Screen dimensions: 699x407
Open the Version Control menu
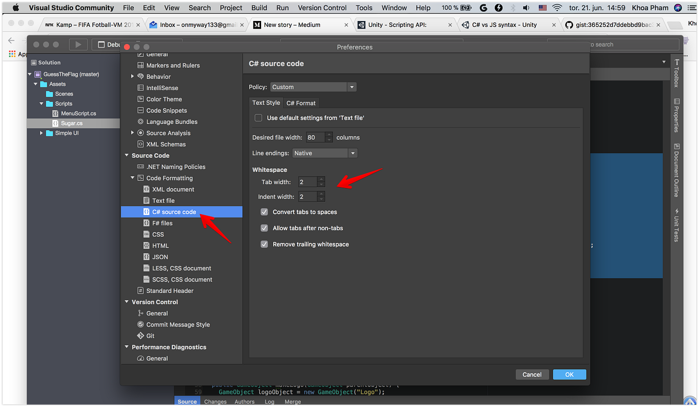[322, 7]
